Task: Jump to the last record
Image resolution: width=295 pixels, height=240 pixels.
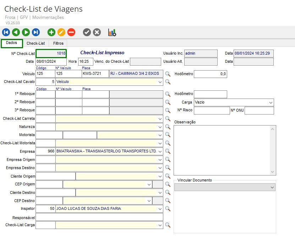Action: click(x=36, y=32)
